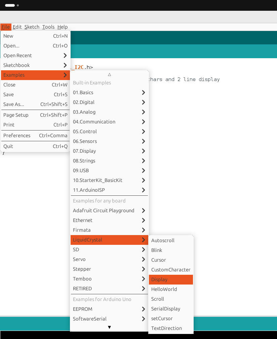Open the Tools menu
The image size is (277, 339).
coord(48,27)
